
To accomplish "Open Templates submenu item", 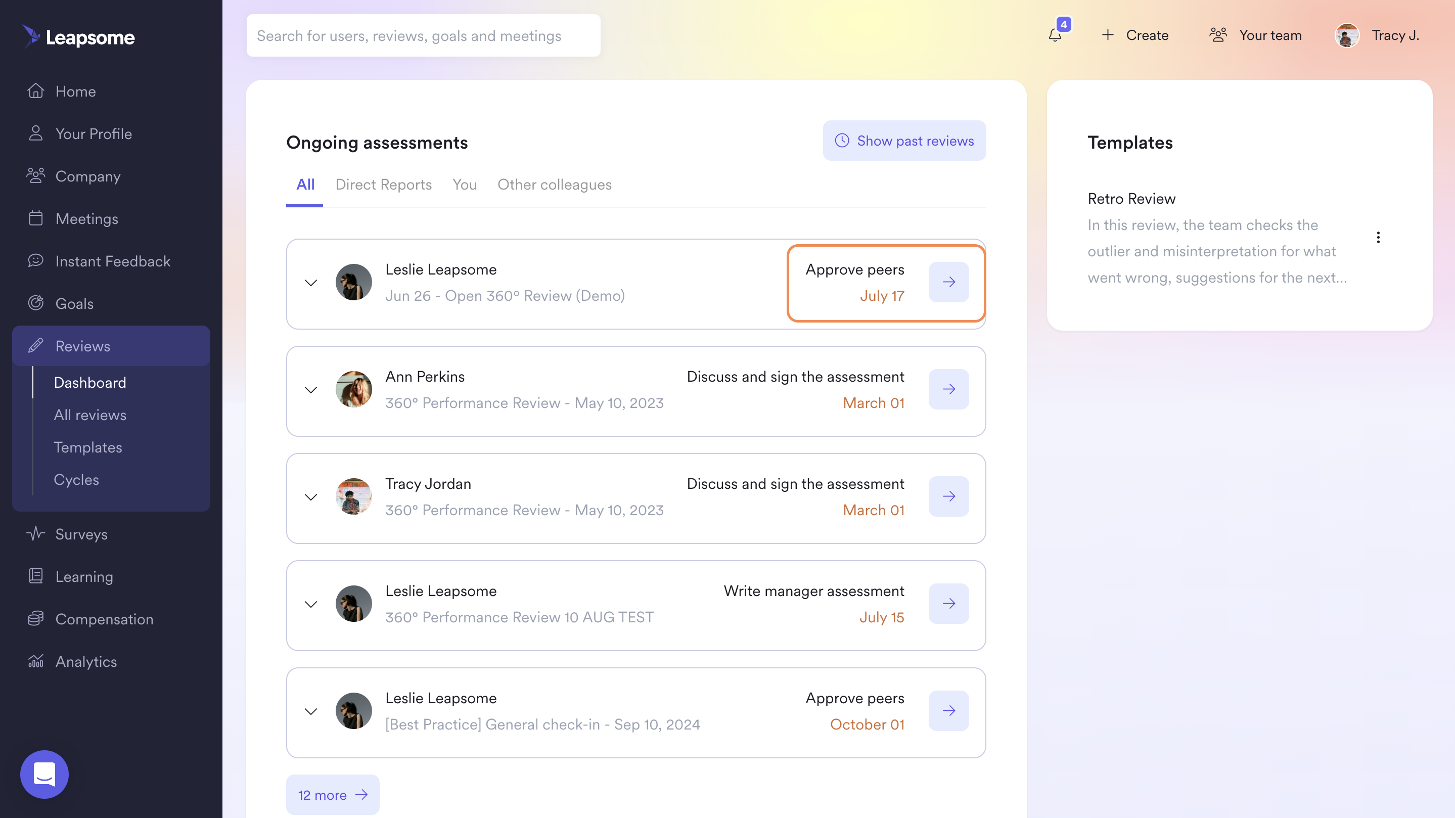I will pos(87,447).
